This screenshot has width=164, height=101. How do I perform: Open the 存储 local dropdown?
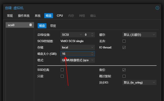tap(78, 47)
